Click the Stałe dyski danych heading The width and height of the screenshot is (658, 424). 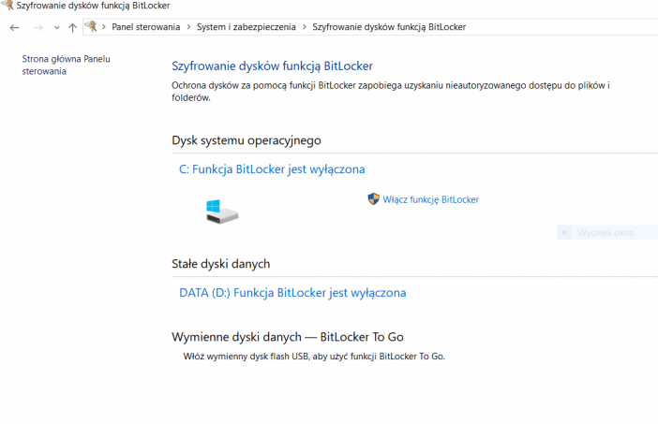tap(220, 264)
